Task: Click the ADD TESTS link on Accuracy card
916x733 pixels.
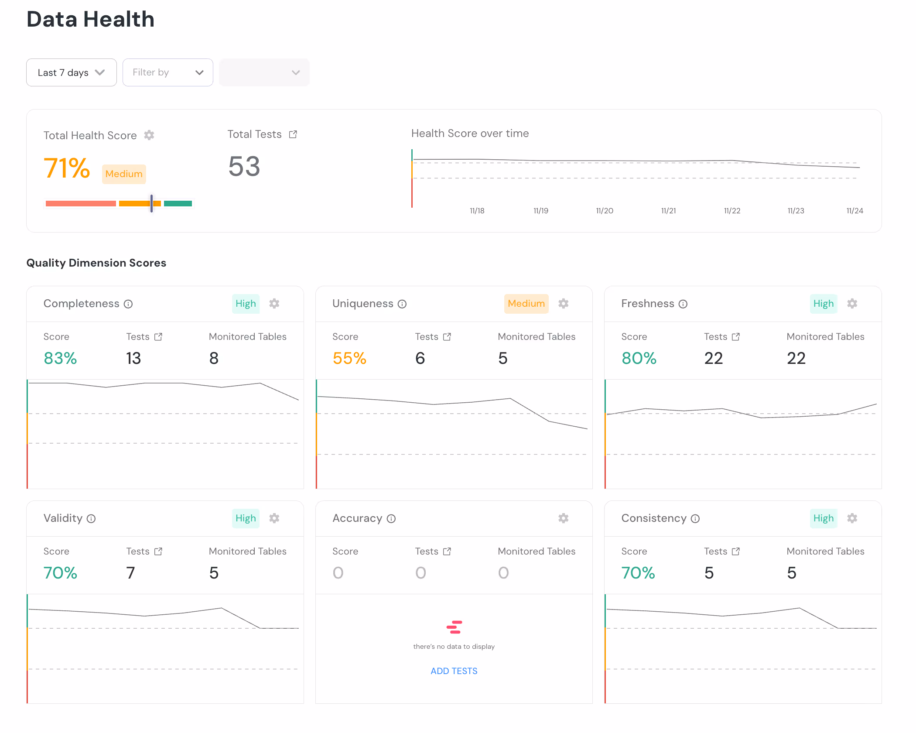Action: [454, 671]
